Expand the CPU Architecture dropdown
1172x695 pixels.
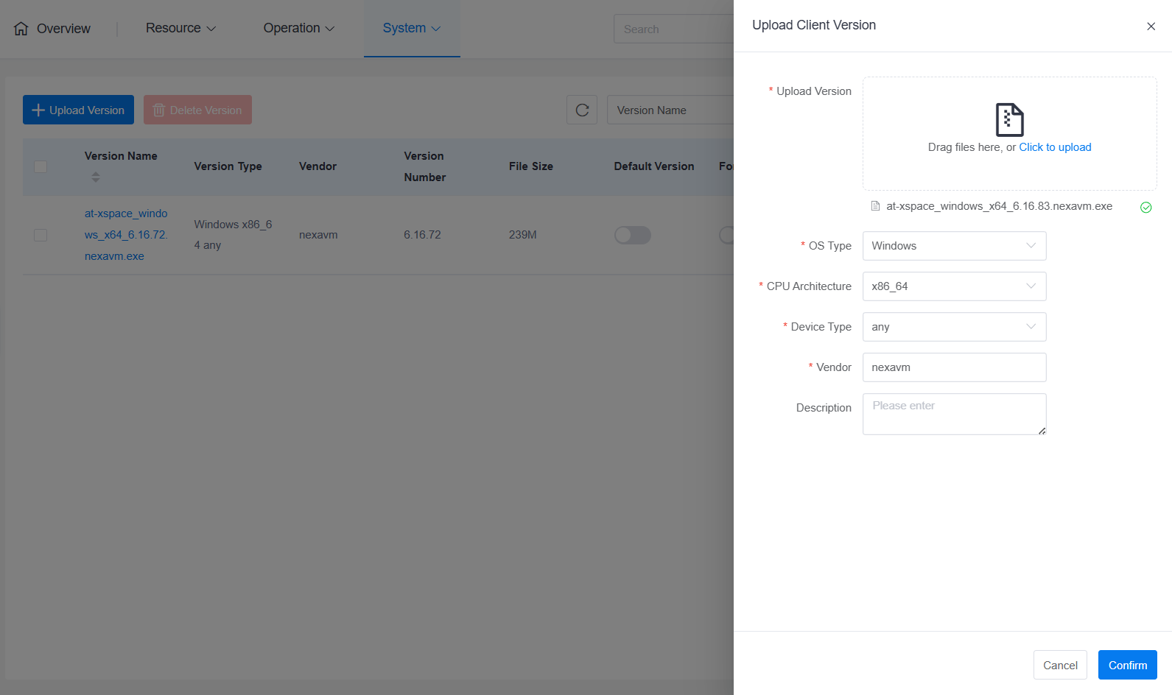point(954,286)
